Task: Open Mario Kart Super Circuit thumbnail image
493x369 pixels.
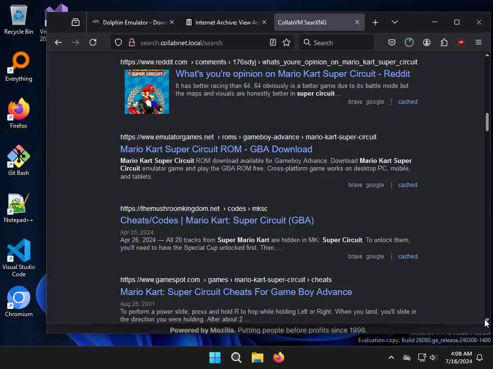Action: click(x=147, y=92)
